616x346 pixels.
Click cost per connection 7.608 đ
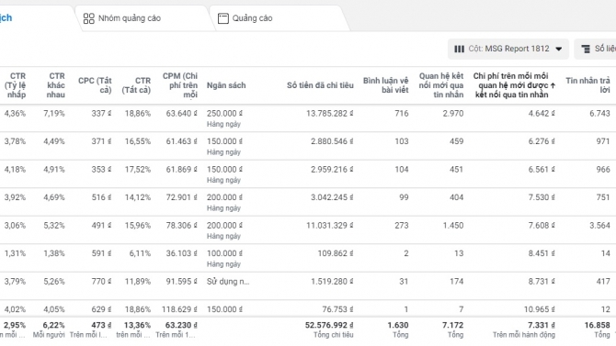point(542,226)
